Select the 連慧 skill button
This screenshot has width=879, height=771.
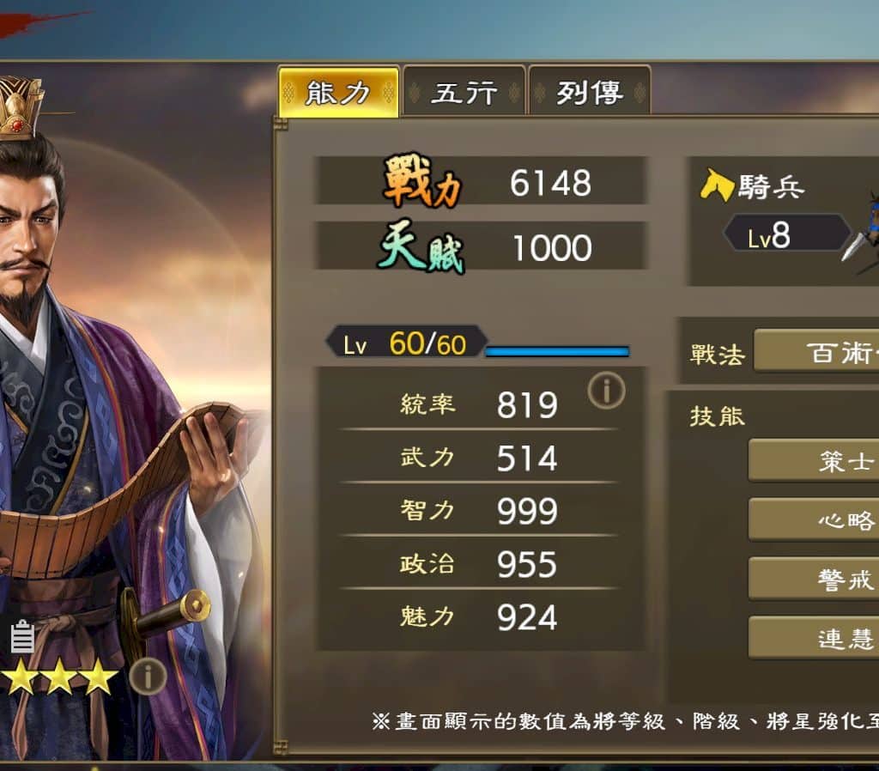[814, 638]
